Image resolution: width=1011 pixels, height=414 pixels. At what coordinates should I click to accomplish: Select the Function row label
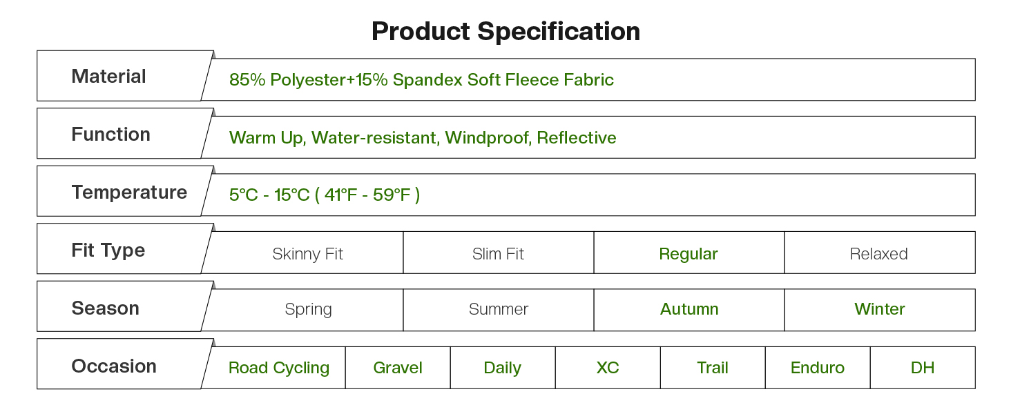click(x=110, y=134)
